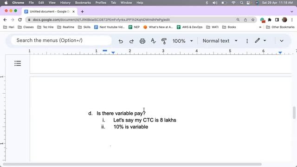Click the green extension icon in toolbar
This screenshot has height=167, width=297.
click(x=262, y=20)
